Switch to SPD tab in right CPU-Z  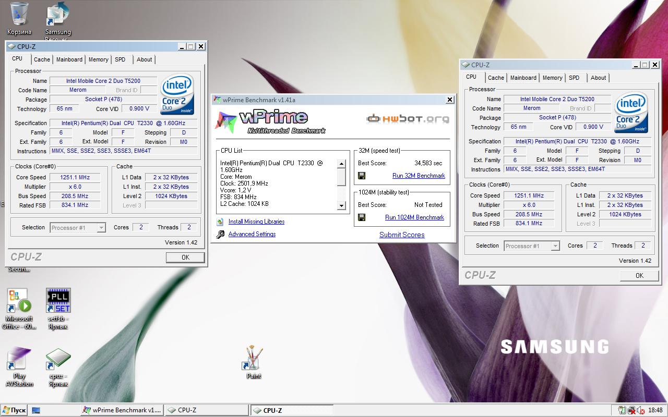click(x=574, y=78)
